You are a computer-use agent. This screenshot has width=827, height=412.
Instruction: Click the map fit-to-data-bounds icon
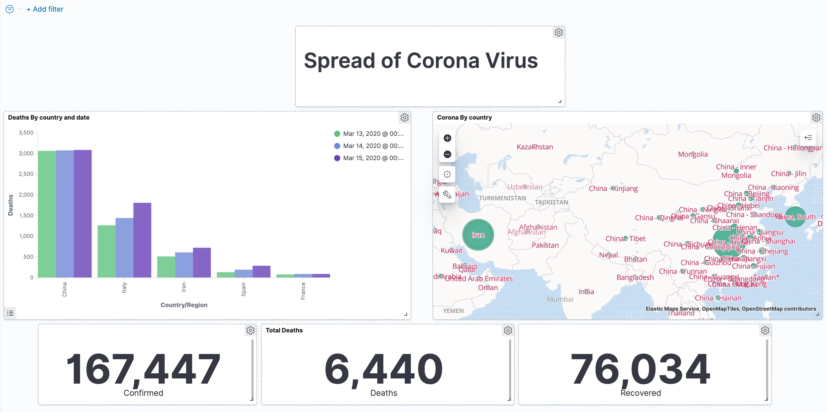click(x=447, y=175)
